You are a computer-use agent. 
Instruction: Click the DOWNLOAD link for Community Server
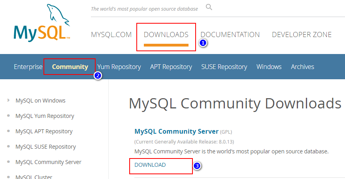pos(150,165)
